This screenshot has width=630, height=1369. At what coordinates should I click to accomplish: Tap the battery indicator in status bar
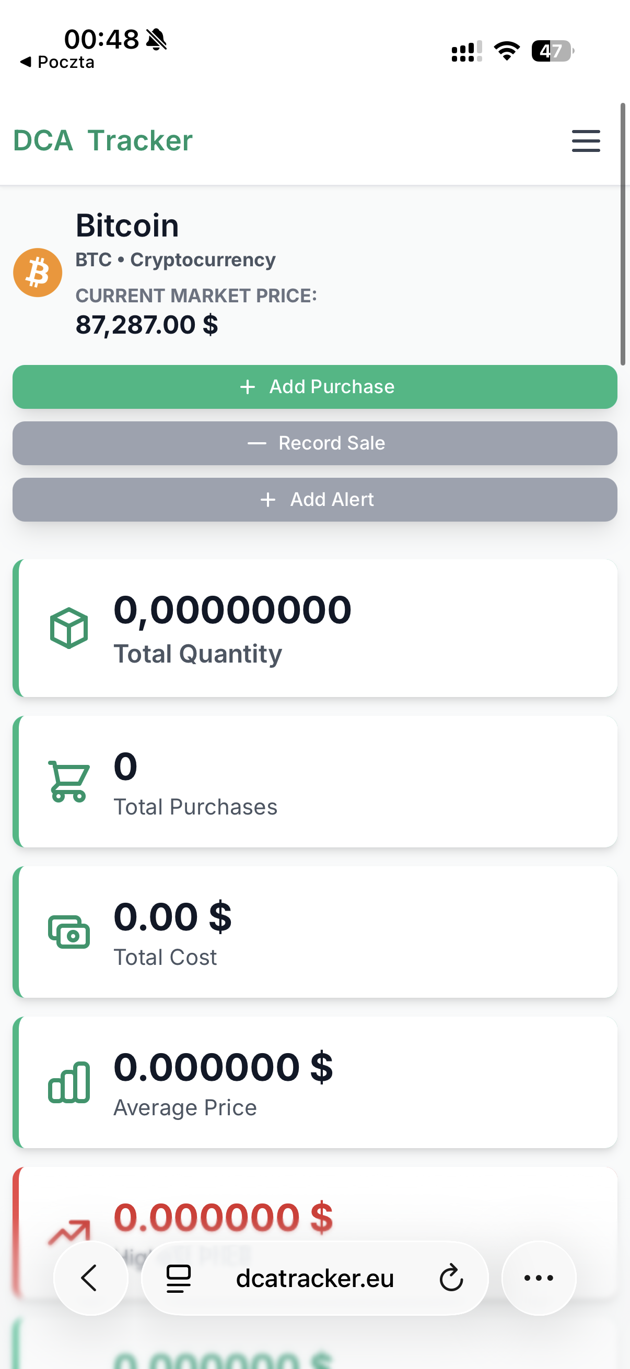(552, 51)
